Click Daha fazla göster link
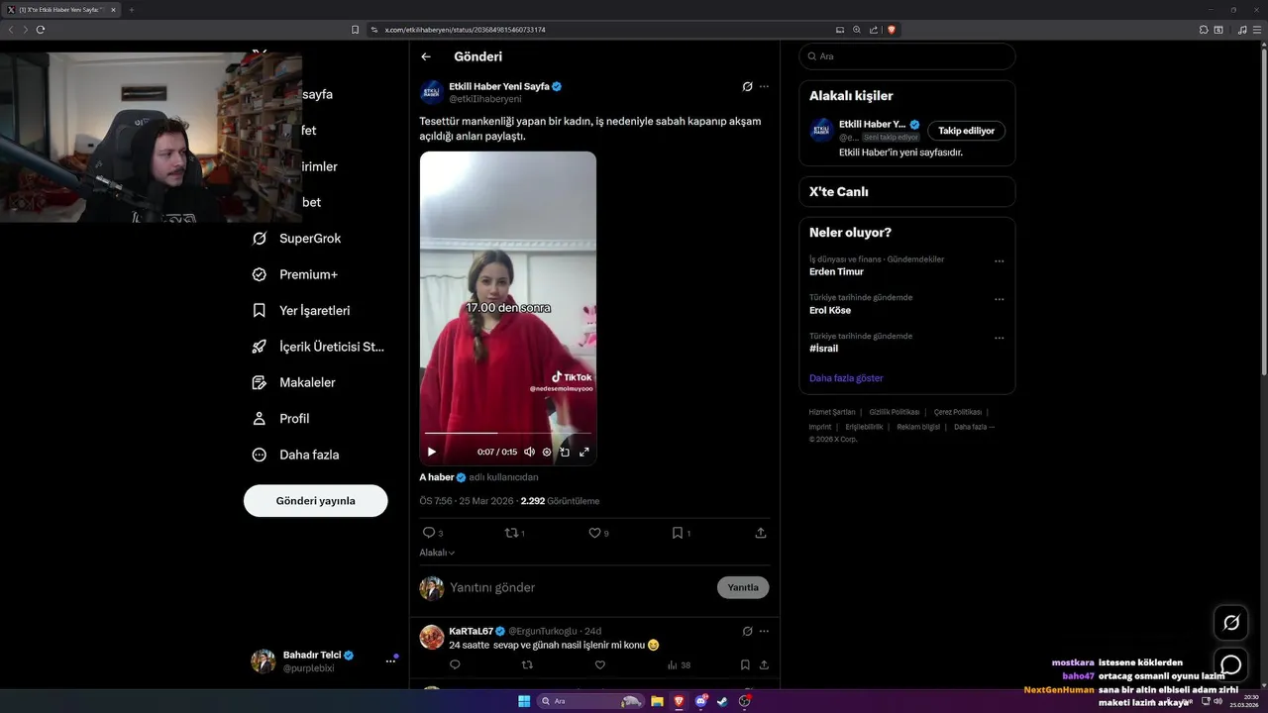 [846, 378]
